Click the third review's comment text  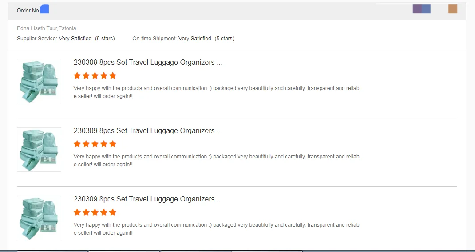click(x=217, y=229)
